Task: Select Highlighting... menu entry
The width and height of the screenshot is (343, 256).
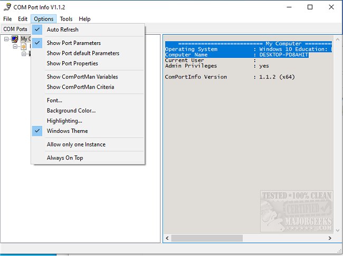Action: click(x=64, y=121)
